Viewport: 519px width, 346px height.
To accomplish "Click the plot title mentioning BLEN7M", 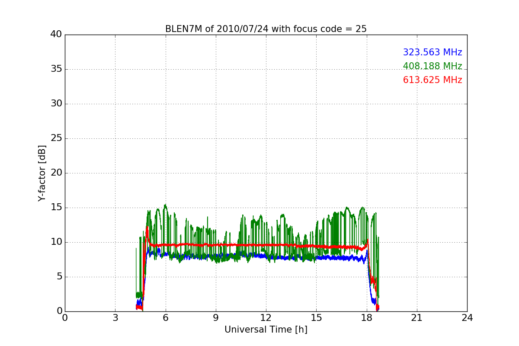I will click(266, 29).
